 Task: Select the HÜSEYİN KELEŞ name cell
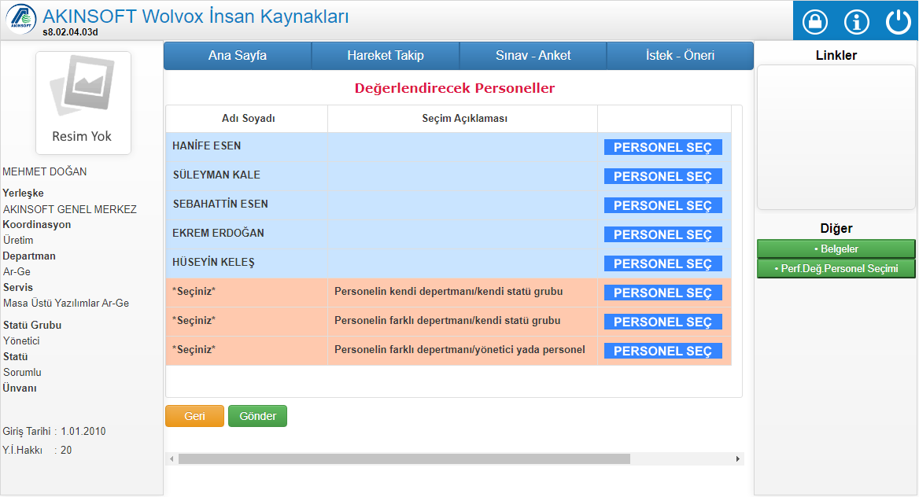point(247,263)
